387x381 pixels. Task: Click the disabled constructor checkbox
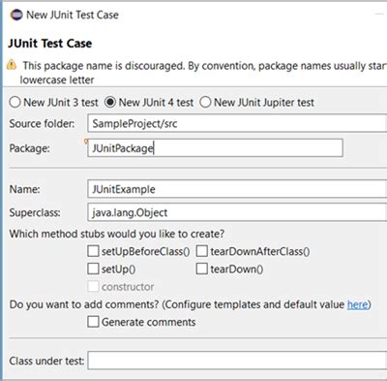pos(93,286)
